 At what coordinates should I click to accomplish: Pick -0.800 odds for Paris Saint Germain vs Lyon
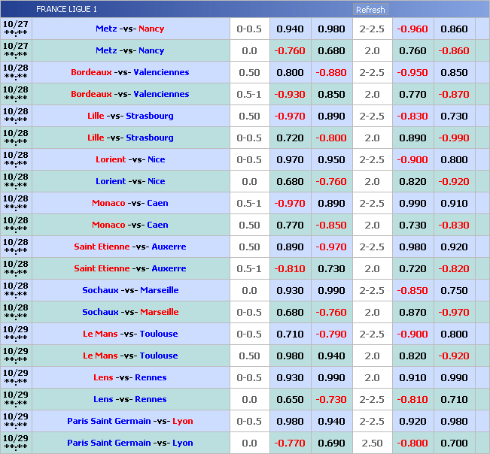pyautogui.click(x=412, y=443)
